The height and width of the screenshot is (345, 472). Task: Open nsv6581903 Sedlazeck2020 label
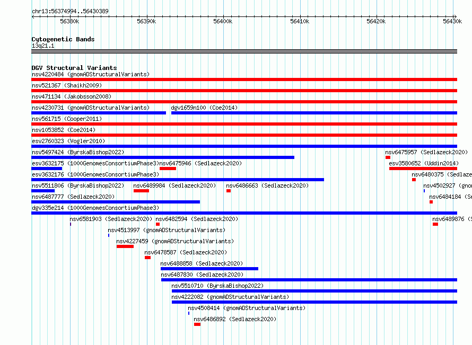click(x=111, y=219)
